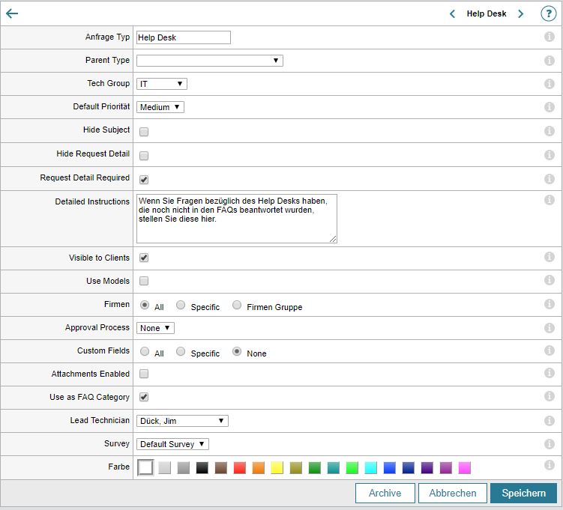Enable the Use Models checkbox
The width and height of the screenshot is (563, 510).
[144, 281]
